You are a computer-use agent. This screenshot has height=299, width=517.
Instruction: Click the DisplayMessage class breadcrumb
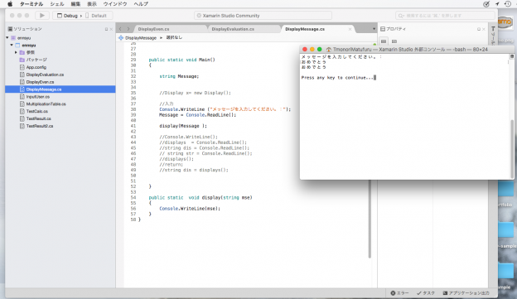141,38
